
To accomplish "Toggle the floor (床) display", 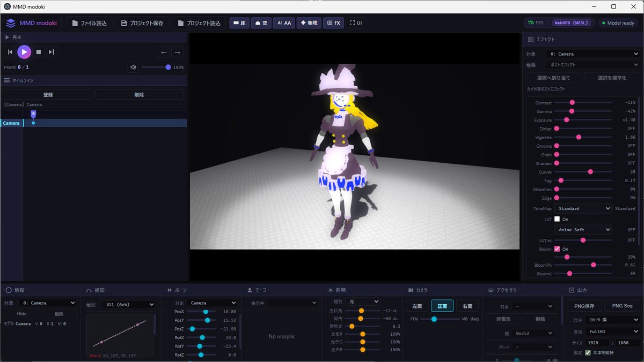I will click(x=239, y=23).
